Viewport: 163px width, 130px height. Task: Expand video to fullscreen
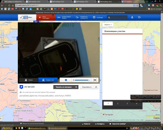[x=95, y=80]
